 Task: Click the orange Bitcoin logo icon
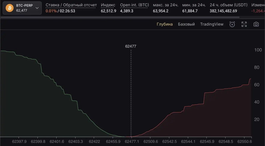(x=10, y=8)
